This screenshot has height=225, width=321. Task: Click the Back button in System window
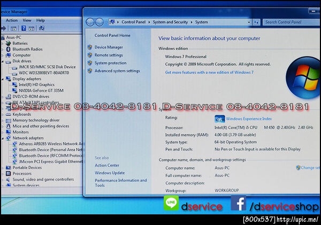pos(90,22)
